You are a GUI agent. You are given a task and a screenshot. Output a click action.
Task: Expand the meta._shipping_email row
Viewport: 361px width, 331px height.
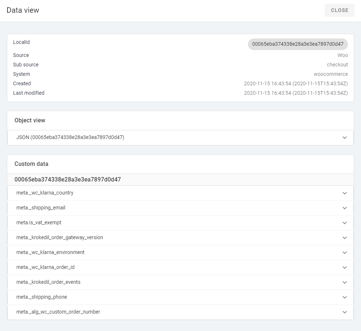[345, 208]
